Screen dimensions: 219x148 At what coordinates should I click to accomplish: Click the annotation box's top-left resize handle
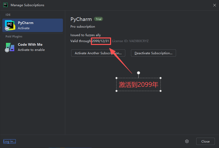click(x=116, y=78)
